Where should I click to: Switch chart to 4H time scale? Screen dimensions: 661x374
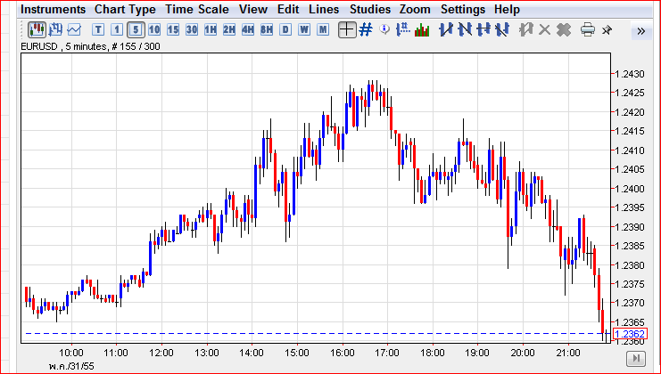[248, 30]
